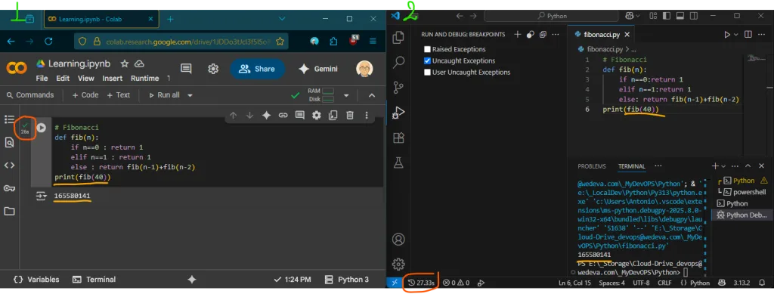Click Gemini sparkle icon in cell toolbar
The width and height of the screenshot is (774, 294).
click(267, 116)
